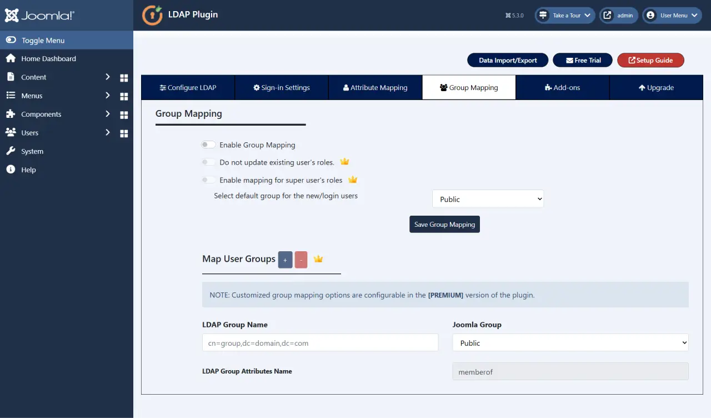Click the Help info icon
The width and height of the screenshot is (711, 418).
click(x=11, y=170)
